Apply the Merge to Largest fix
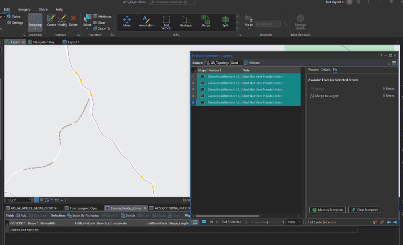 [x=327, y=96]
